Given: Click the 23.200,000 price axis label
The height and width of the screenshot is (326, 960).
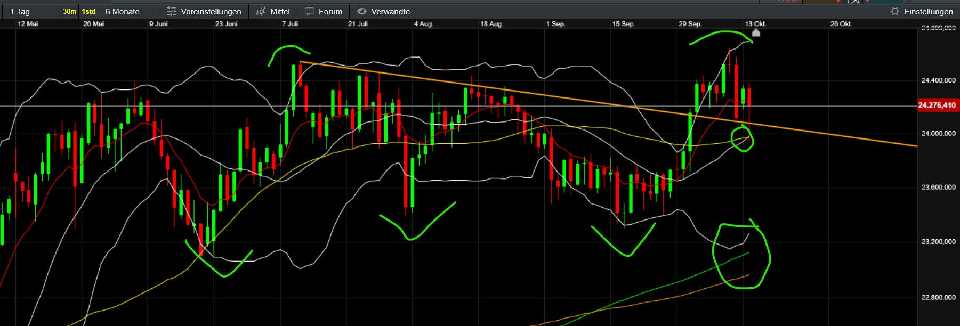Looking at the screenshot, I should click(938, 242).
